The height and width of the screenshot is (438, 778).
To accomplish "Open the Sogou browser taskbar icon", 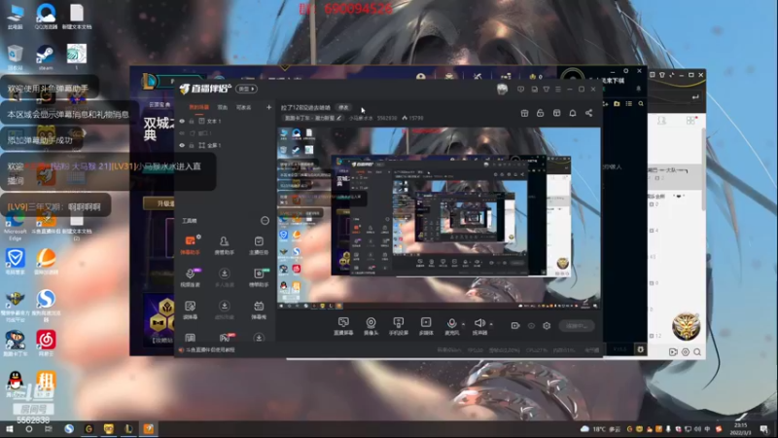I will click(69, 429).
